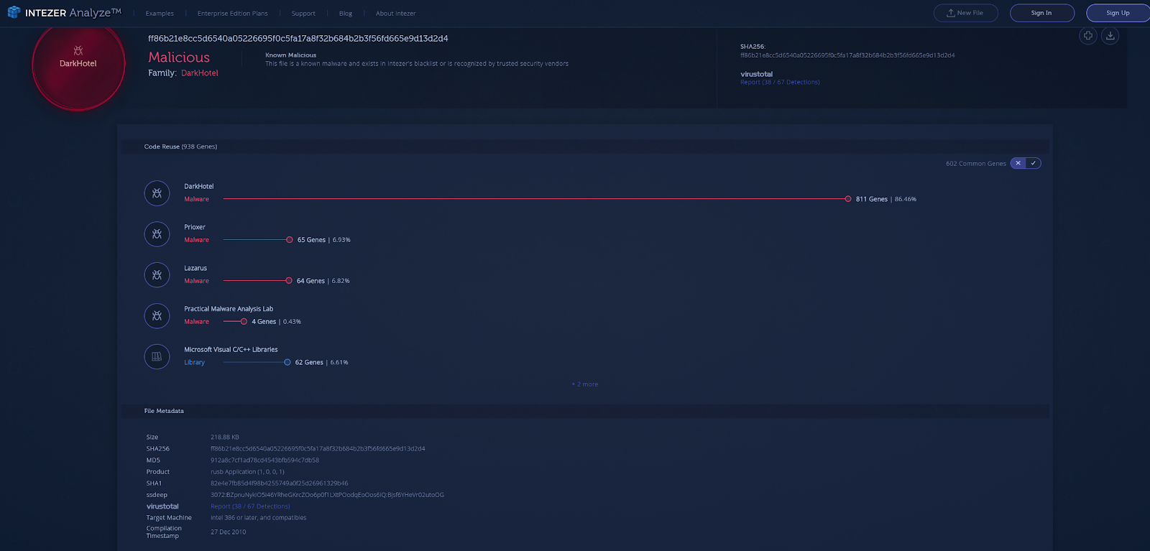Open the Examples menu item
This screenshot has width=1150, height=551.
click(160, 14)
